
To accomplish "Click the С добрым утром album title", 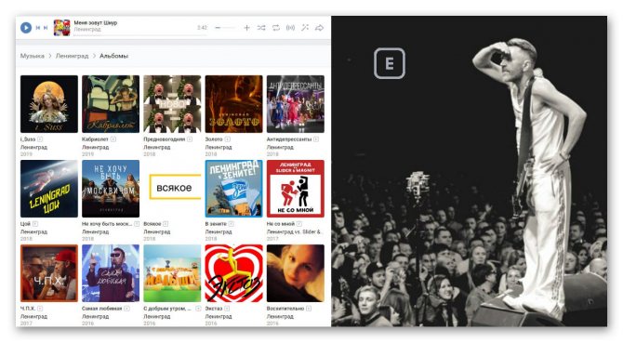I will pos(167,309).
